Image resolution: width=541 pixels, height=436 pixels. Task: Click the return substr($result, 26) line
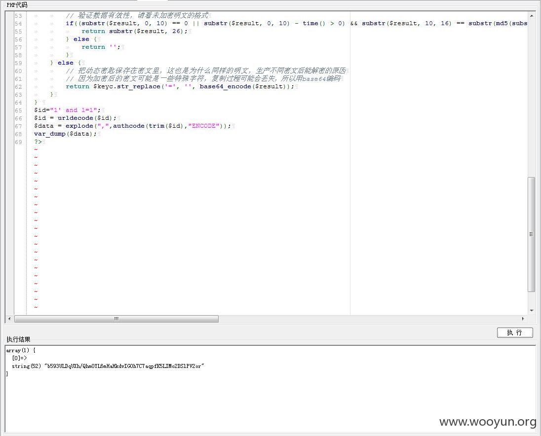[x=134, y=32]
